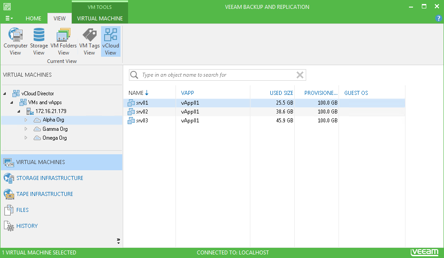Screen dimensions: 444x258
Task: Open navigation pane overflow chevron
Action: pos(118,241)
